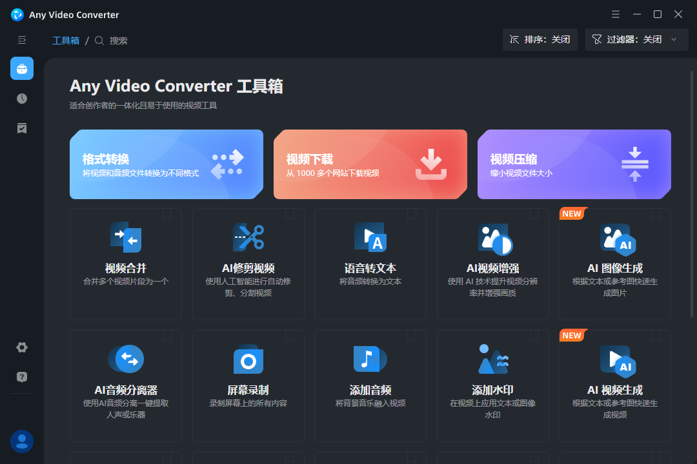
Task: Bookmark the 语音转文本 tool
Action: (412, 214)
